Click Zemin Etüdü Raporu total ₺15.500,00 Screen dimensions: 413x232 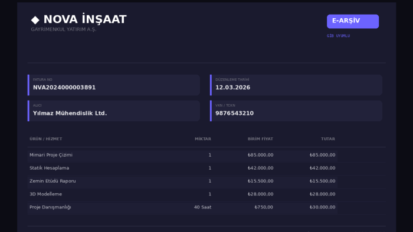[322, 181]
